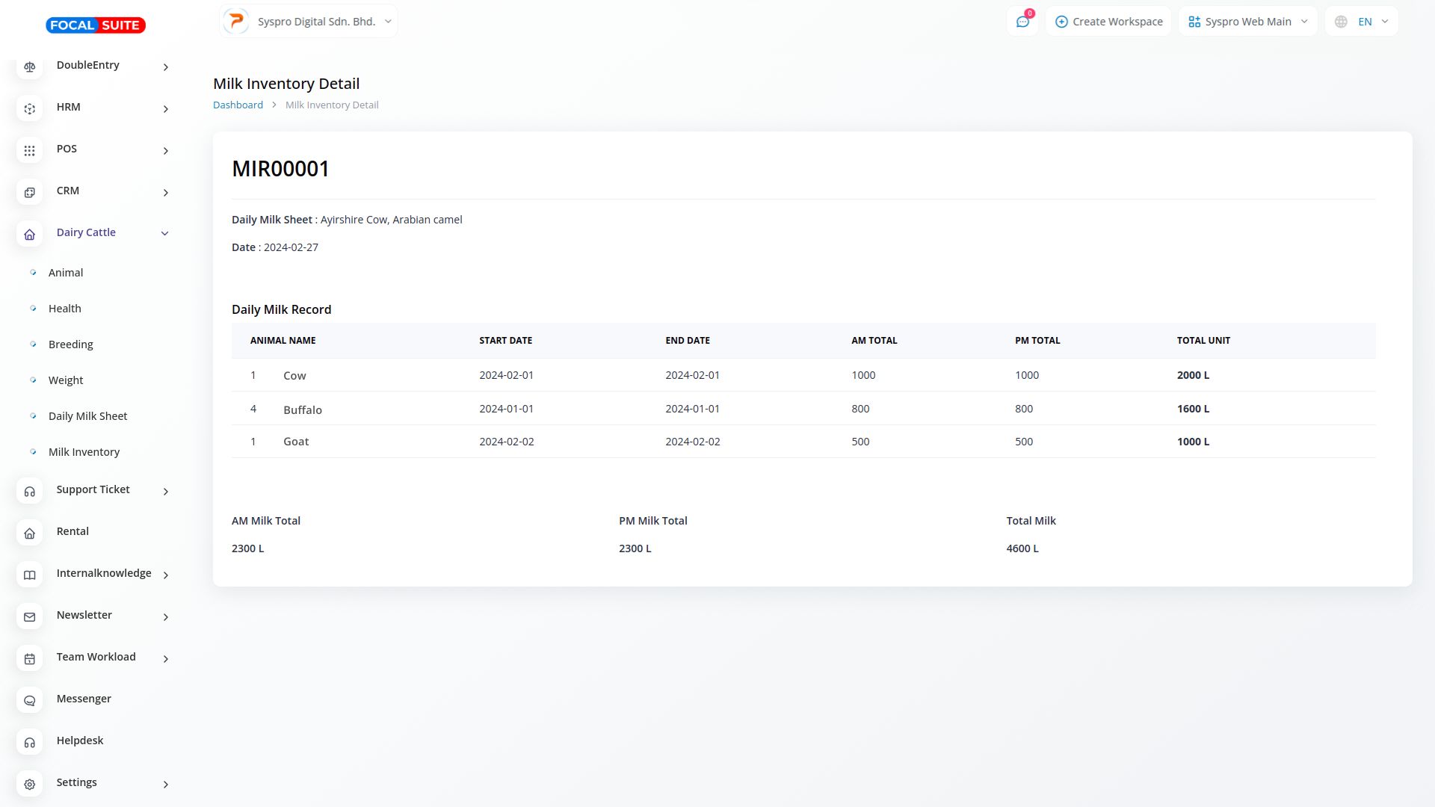Open the Syspro Digital Sdn. Bhd. company dropdown
The height and width of the screenshot is (807, 1435).
[x=309, y=22]
